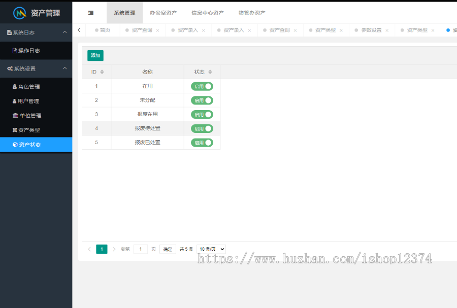
Task: Go to previous page arrow
Action: 89,249
